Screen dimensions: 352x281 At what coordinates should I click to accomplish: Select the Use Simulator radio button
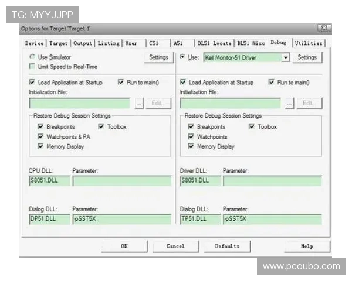[x=32, y=57]
